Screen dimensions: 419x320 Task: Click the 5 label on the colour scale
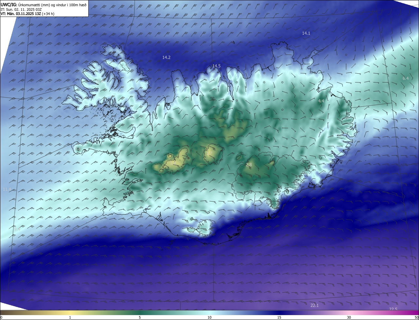pos(140,317)
